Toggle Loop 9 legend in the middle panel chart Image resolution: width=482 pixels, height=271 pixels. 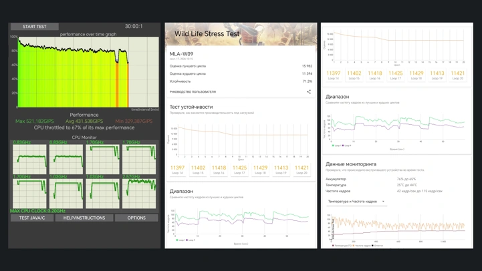point(191,240)
